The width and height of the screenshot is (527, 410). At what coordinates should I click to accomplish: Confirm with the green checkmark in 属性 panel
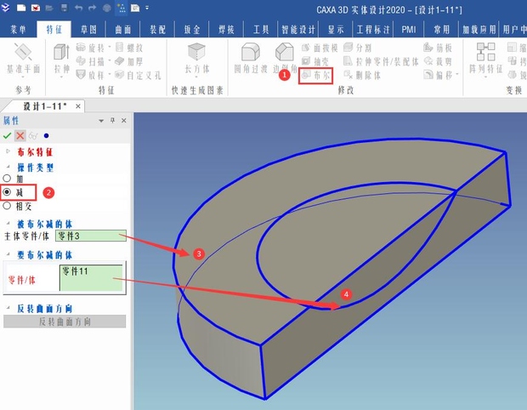7,135
